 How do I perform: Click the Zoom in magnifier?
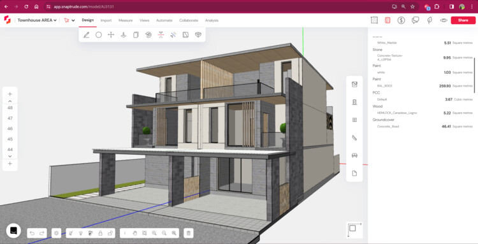click(154, 233)
